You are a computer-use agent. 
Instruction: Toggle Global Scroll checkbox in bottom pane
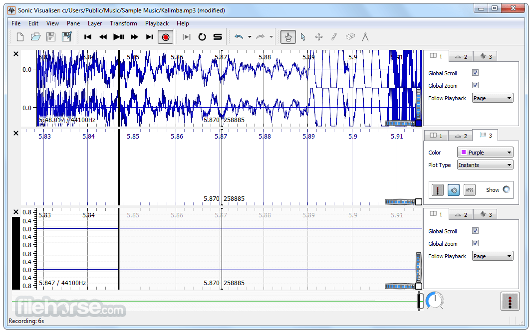tap(475, 231)
